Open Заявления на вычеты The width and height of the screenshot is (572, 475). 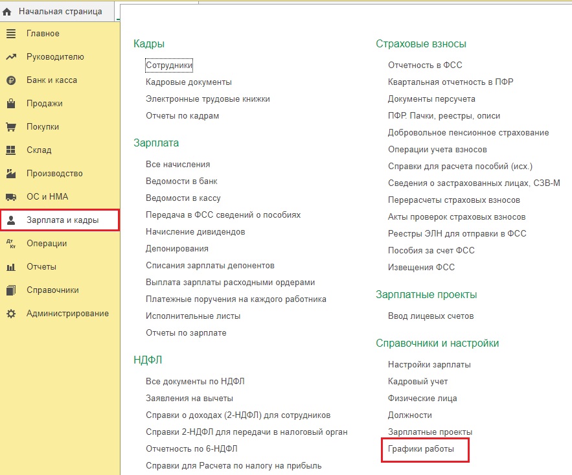pos(189,399)
